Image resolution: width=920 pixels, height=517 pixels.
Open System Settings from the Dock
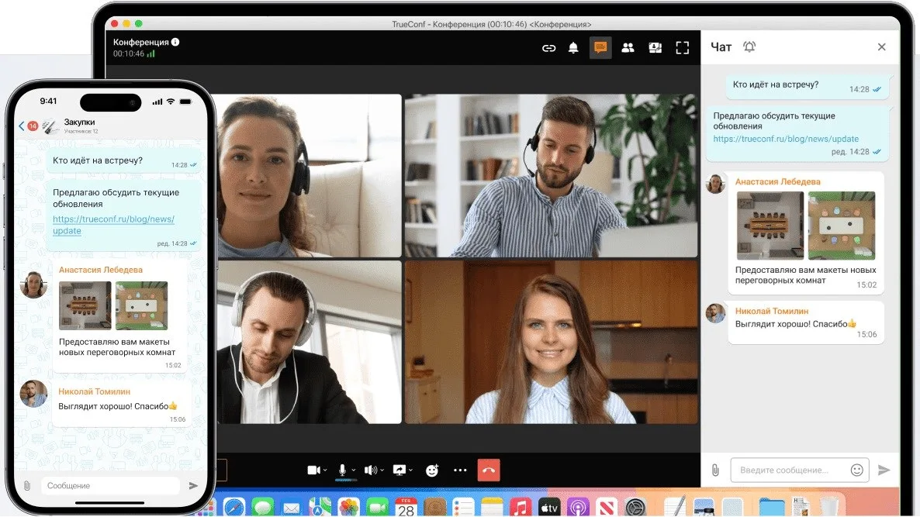pyautogui.click(x=635, y=507)
